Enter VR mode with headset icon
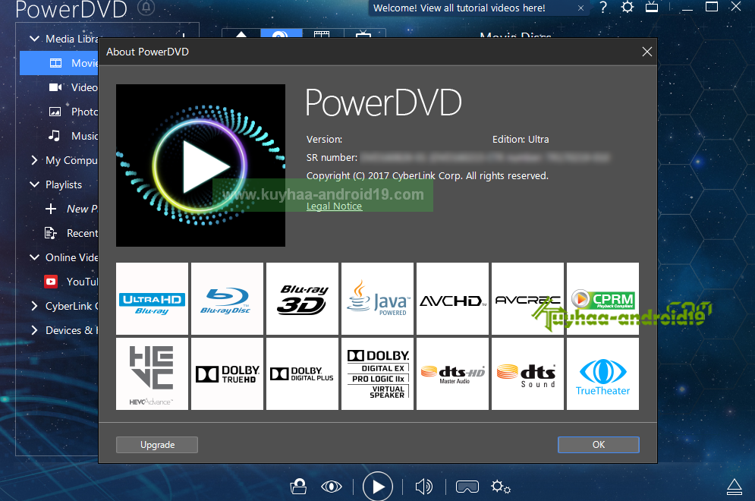755x501 pixels. tap(467, 487)
